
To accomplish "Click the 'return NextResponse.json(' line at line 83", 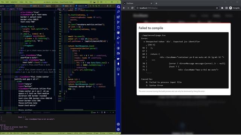I will pos(81,46).
